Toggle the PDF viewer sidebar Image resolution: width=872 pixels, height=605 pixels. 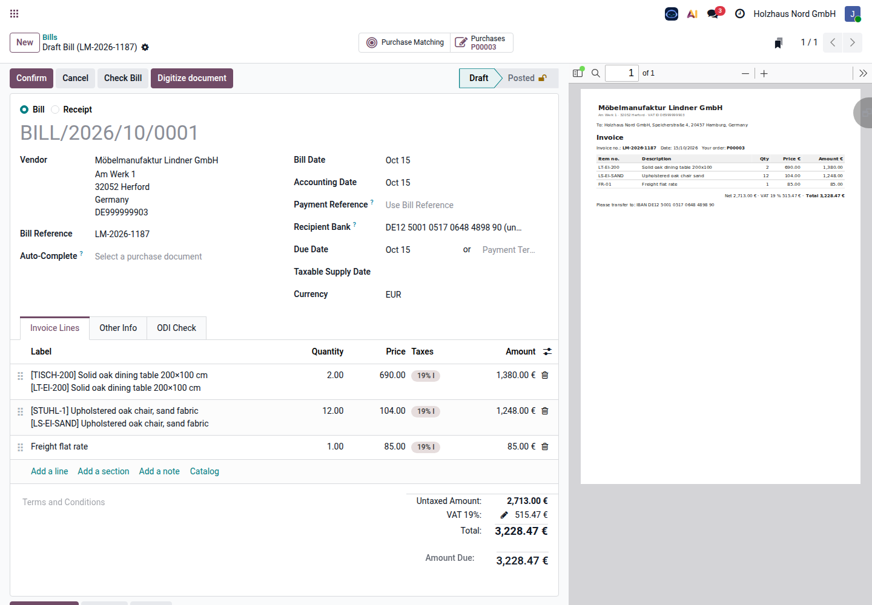point(578,73)
